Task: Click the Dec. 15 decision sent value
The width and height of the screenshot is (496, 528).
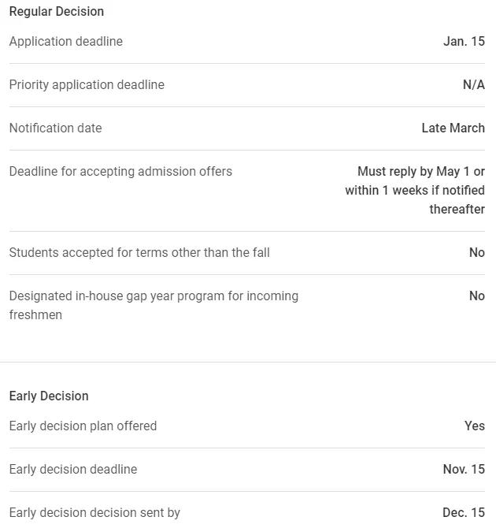Action: click(464, 513)
